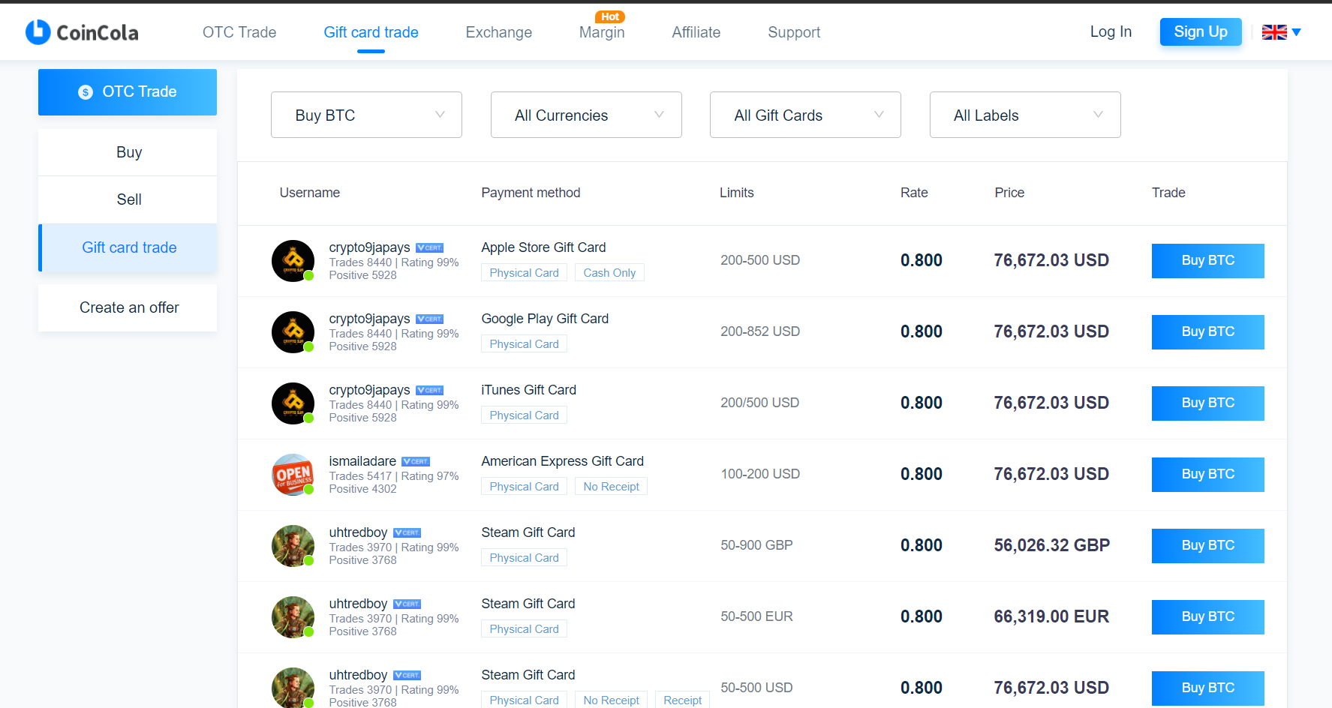Click username crypto9japays in Apple Store row
Screen dimensions: 1332x708
click(x=369, y=247)
